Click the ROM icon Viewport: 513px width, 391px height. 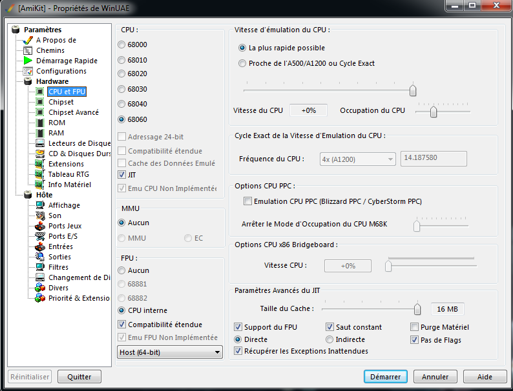click(40, 123)
